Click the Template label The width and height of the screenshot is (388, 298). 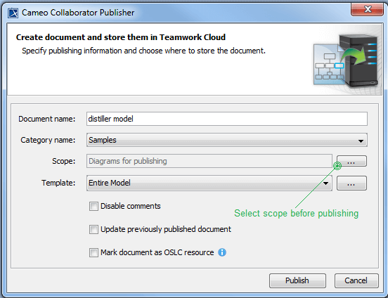click(58, 183)
